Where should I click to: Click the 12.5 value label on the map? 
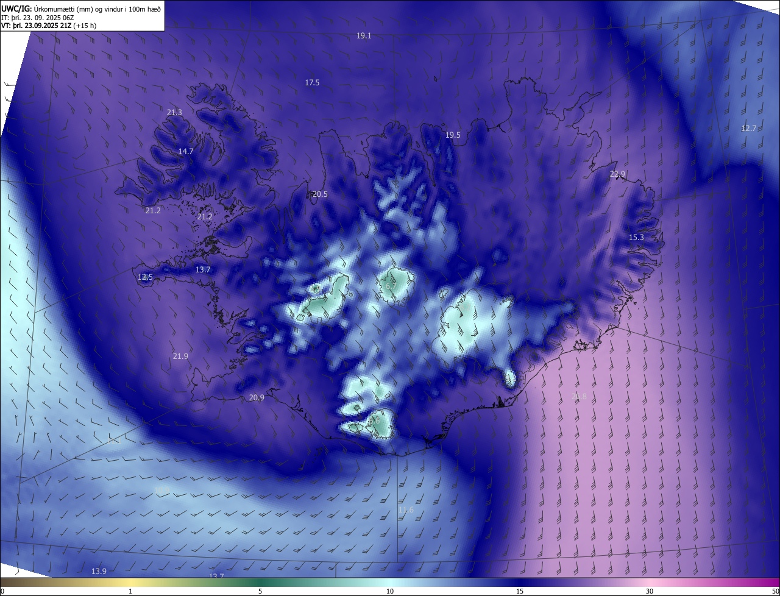(x=145, y=277)
